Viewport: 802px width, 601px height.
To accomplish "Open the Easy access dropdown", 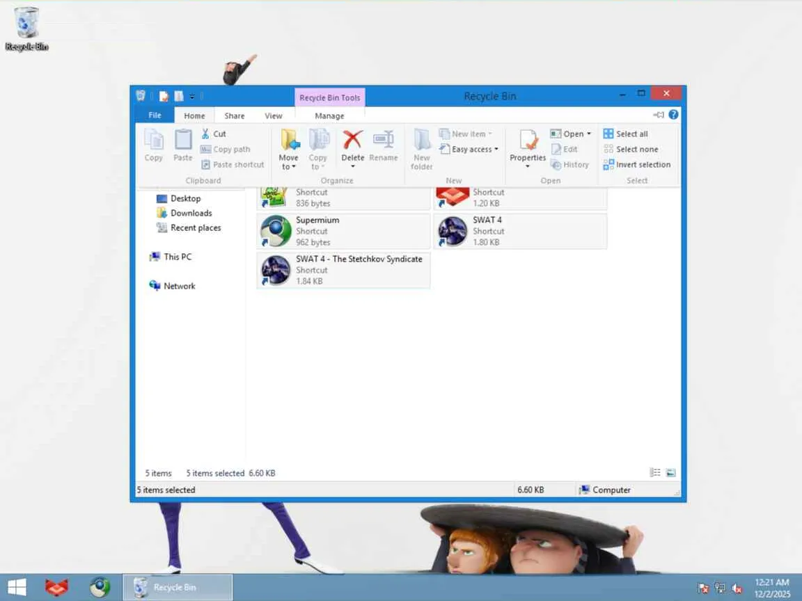I will pyautogui.click(x=469, y=150).
